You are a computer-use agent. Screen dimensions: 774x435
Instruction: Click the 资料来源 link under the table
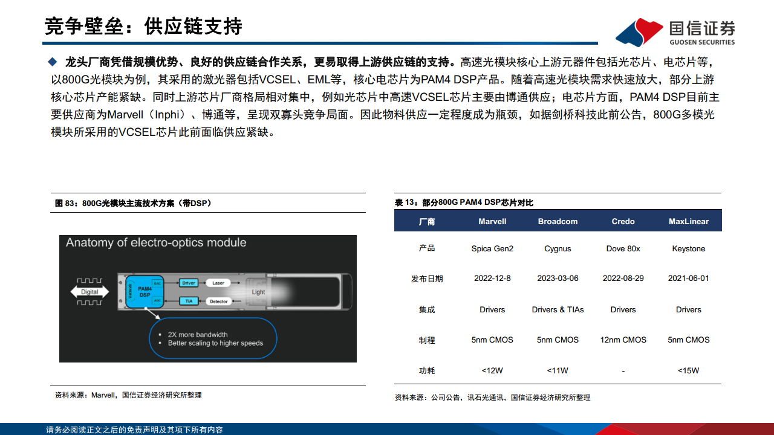(x=493, y=398)
